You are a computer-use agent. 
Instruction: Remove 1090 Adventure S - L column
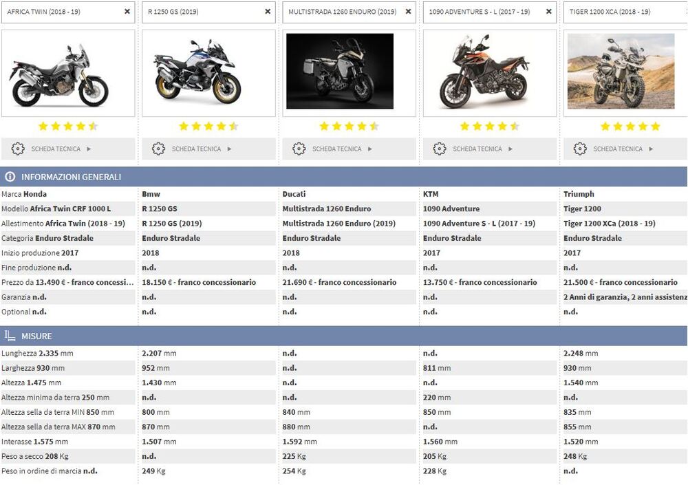(x=548, y=12)
